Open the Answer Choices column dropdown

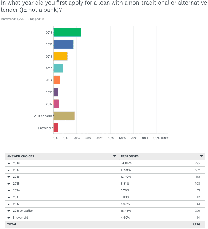tap(115, 156)
